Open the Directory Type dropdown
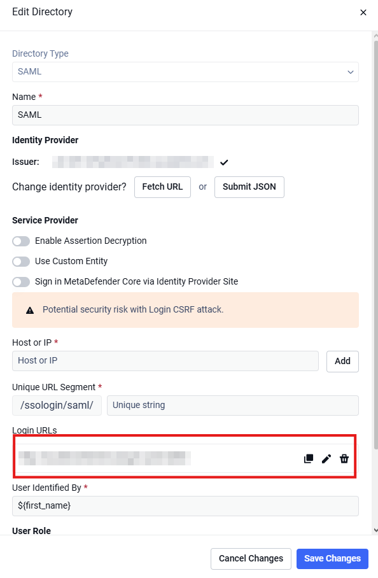This screenshot has width=378, height=578. (x=185, y=72)
